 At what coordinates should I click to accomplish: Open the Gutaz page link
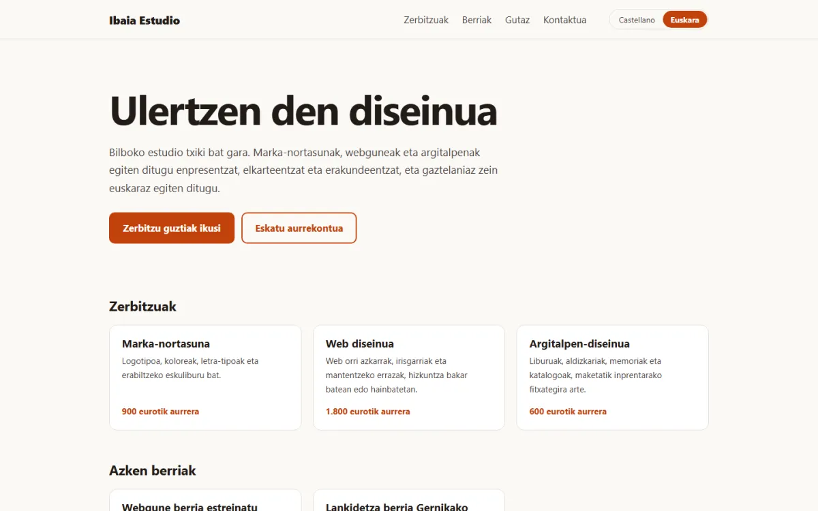click(x=517, y=20)
